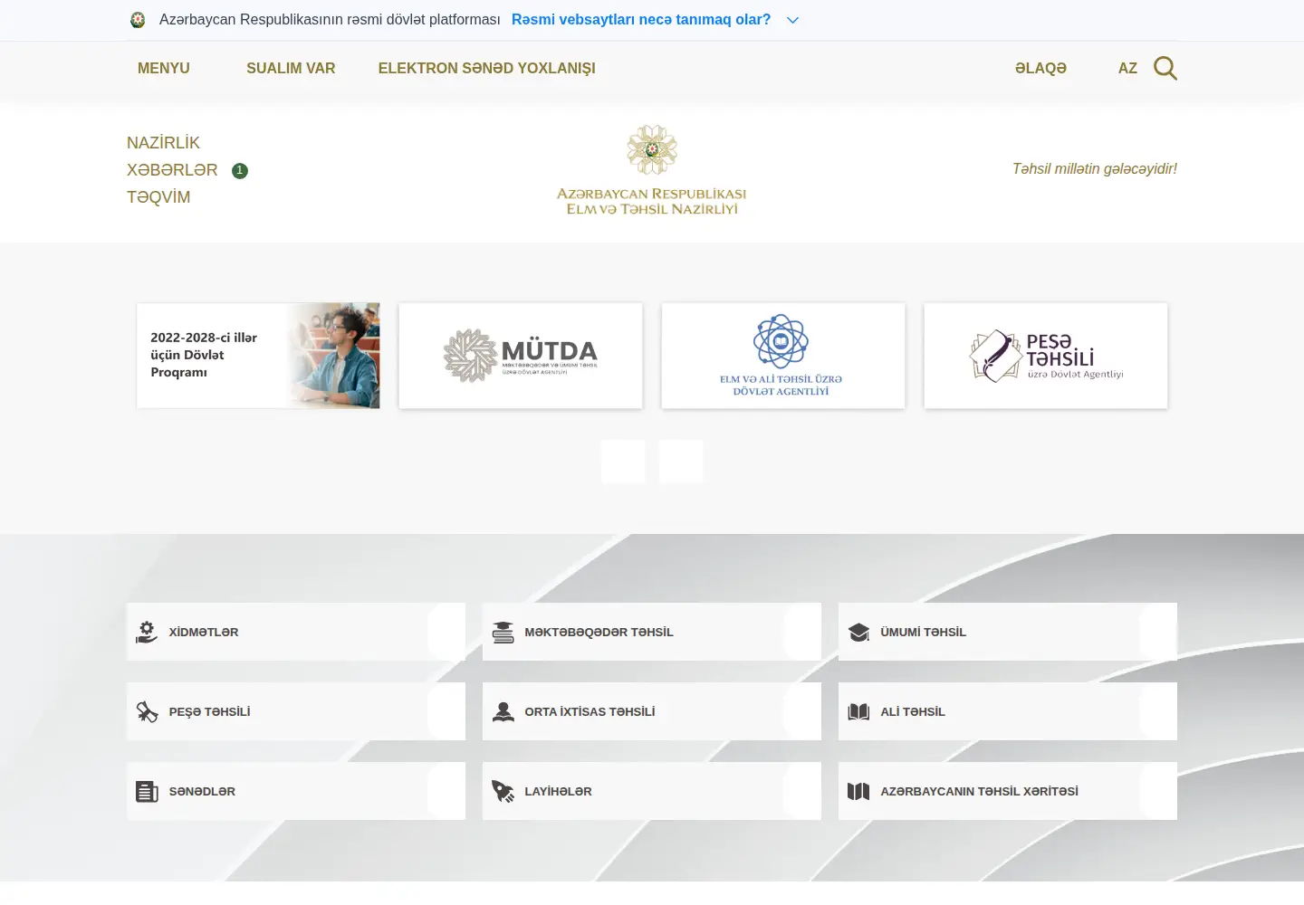Click 'Azərbaycan Respublikasının rəsmi dövlət platforması' text
1304x905 pixels.
tap(330, 20)
